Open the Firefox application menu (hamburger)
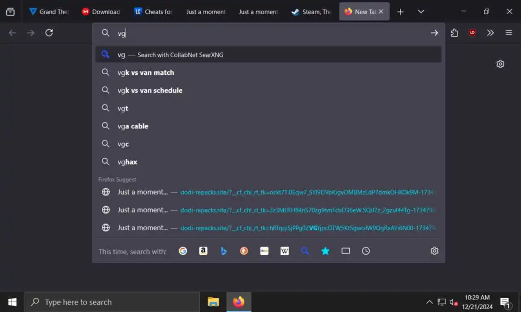This screenshot has width=521, height=312. coord(509,33)
